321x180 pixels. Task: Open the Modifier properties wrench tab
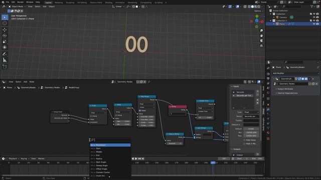click(268, 109)
